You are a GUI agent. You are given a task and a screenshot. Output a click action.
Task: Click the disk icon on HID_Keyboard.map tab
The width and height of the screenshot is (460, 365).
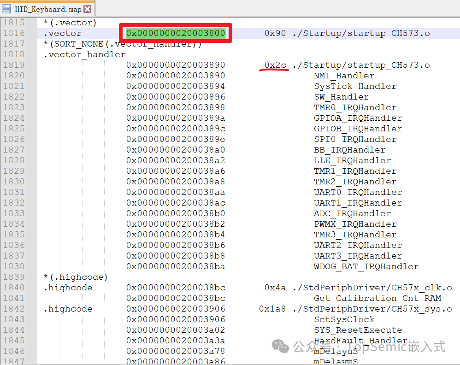(x=7, y=9)
